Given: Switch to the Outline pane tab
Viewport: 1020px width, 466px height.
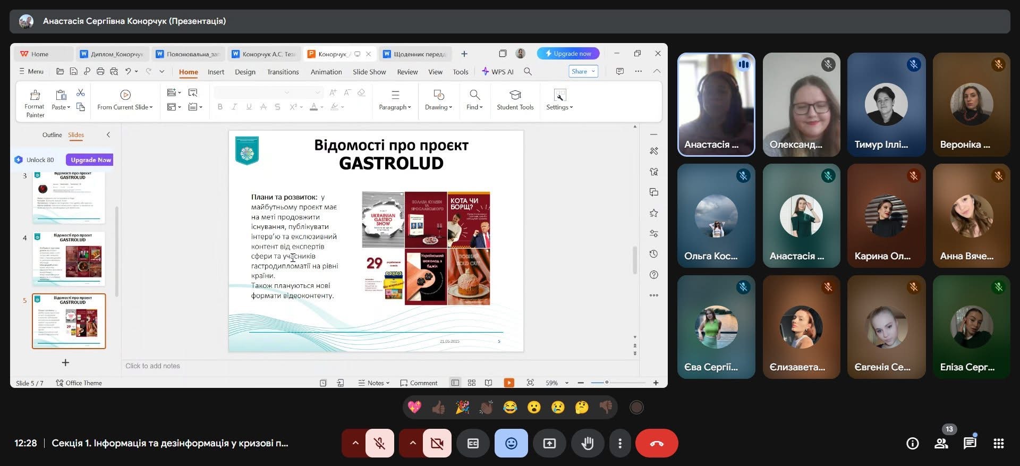Looking at the screenshot, I should 52,135.
